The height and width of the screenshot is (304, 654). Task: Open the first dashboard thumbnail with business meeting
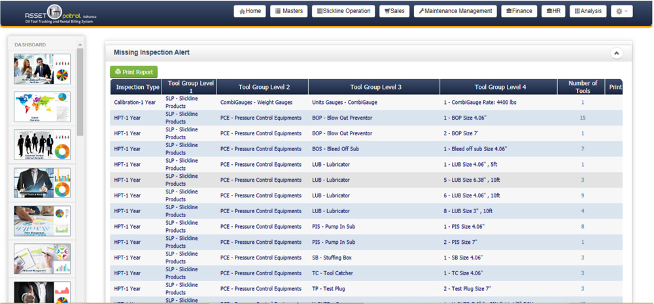(x=42, y=69)
